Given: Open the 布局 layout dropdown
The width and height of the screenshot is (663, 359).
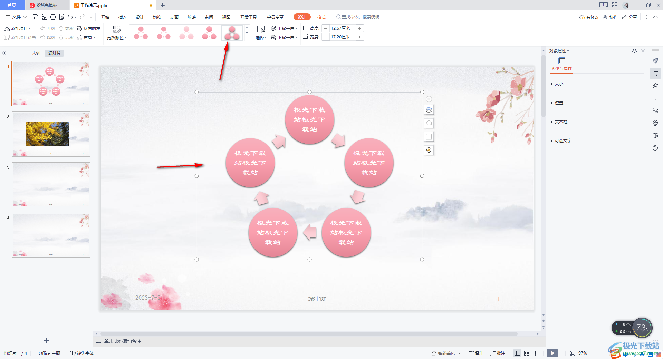Looking at the screenshot, I should pyautogui.click(x=86, y=37).
